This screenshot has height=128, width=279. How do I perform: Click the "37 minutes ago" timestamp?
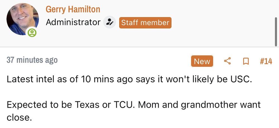[x=32, y=60]
